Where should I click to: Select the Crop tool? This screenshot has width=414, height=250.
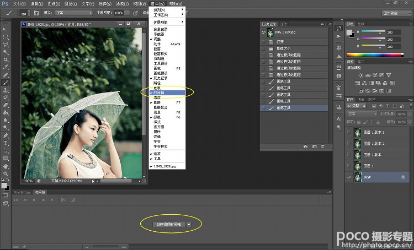click(x=6, y=59)
